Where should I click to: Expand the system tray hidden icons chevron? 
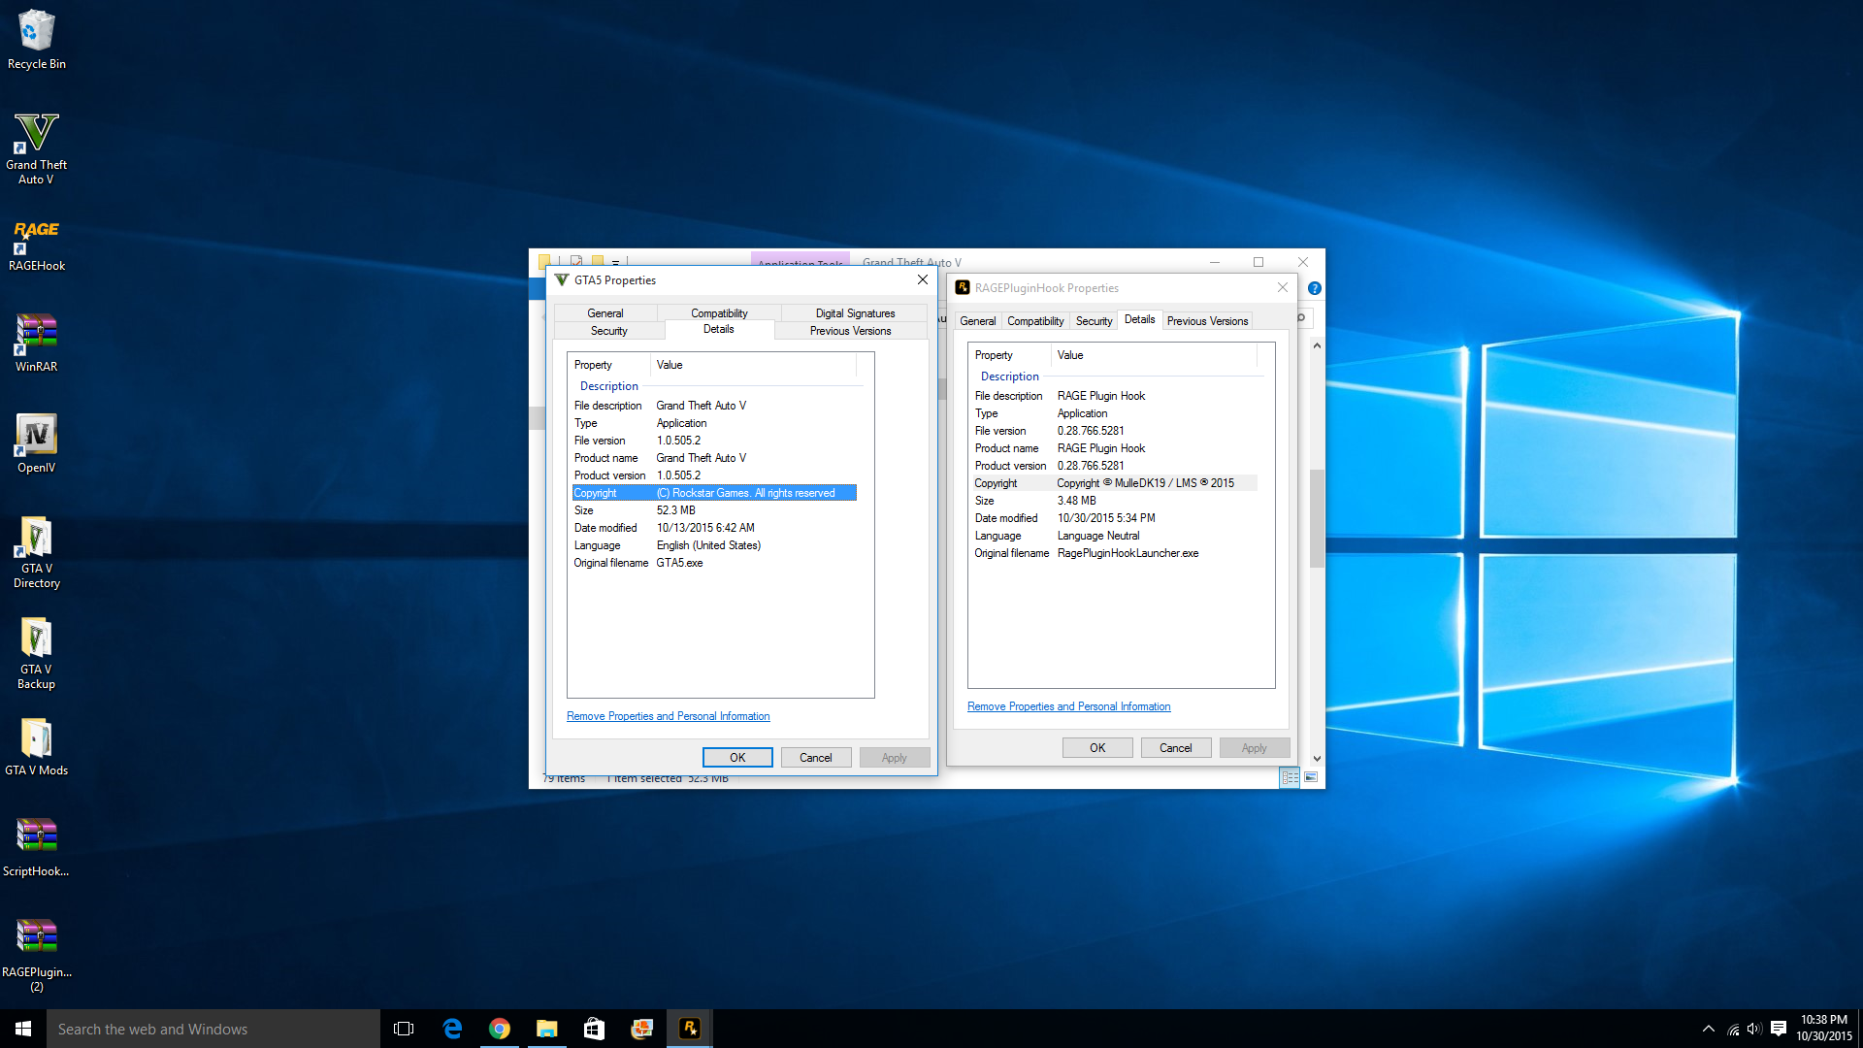click(x=1708, y=1029)
